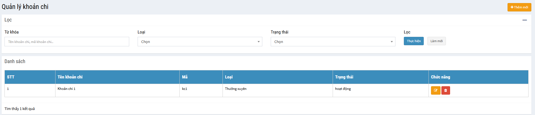The image size is (535, 115).
Task: Click the STT column header
Action: [11, 77]
